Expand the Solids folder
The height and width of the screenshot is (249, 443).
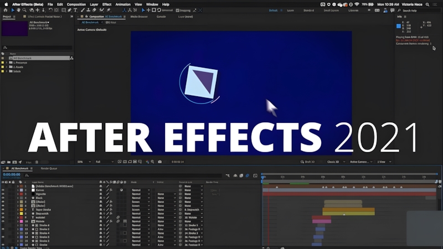[x=7, y=71]
